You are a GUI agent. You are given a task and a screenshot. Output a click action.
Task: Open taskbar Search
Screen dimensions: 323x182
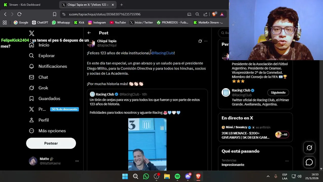[136, 176]
